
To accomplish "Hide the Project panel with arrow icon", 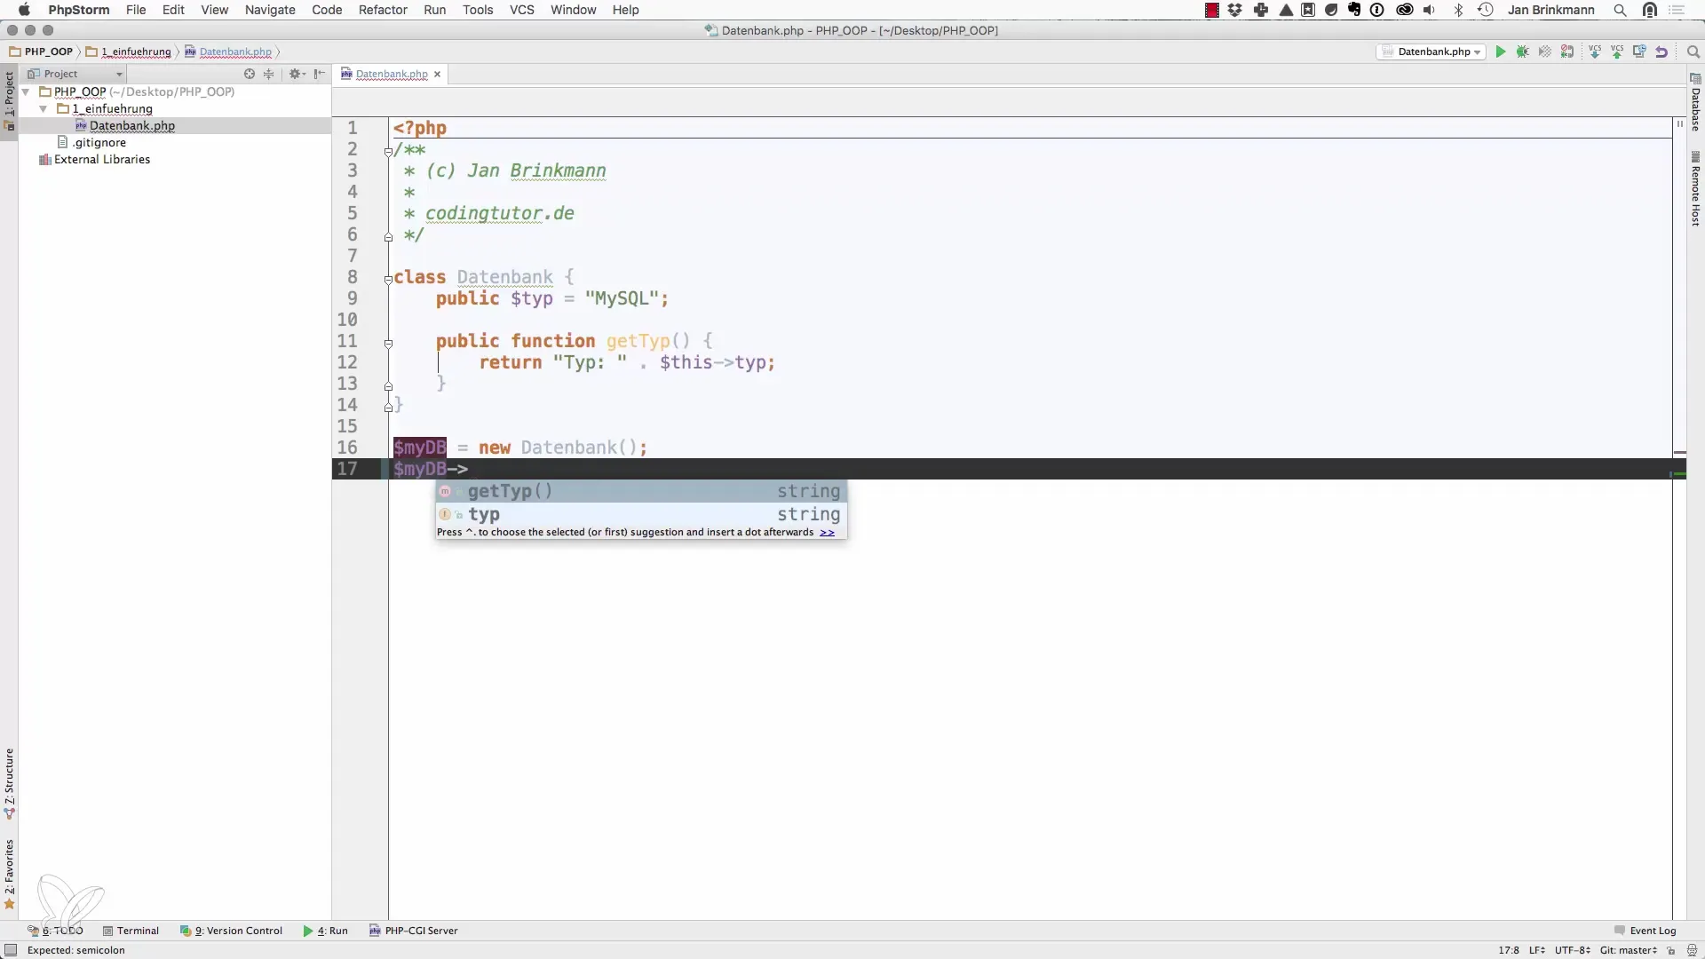I will [320, 74].
